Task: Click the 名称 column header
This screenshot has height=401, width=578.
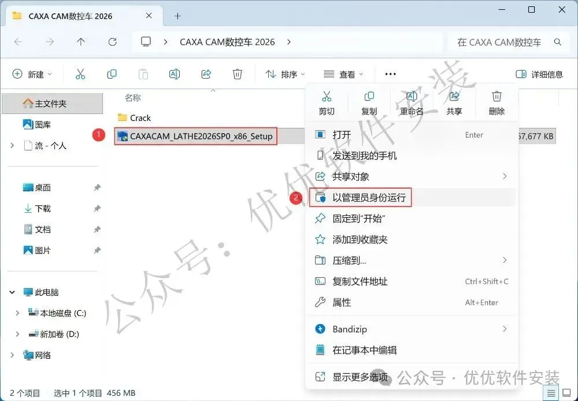Action: [133, 98]
